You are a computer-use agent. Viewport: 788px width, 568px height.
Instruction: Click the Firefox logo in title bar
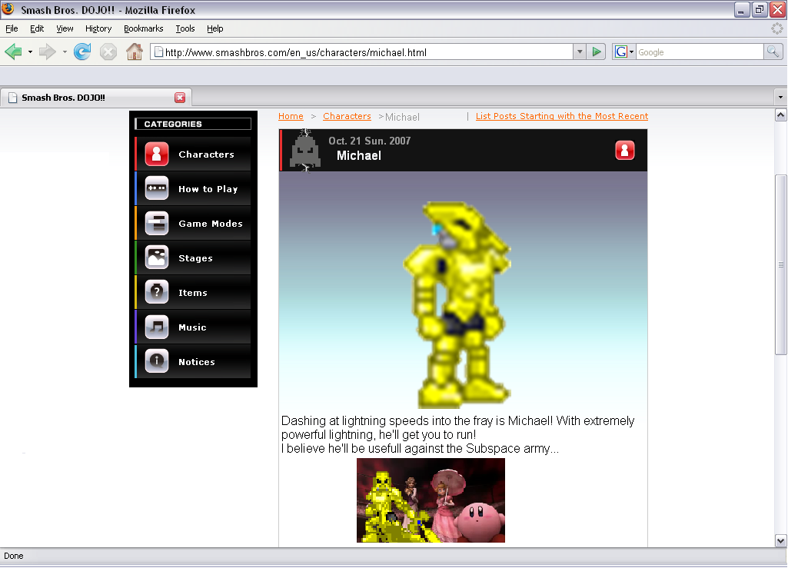tap(8, 9)
